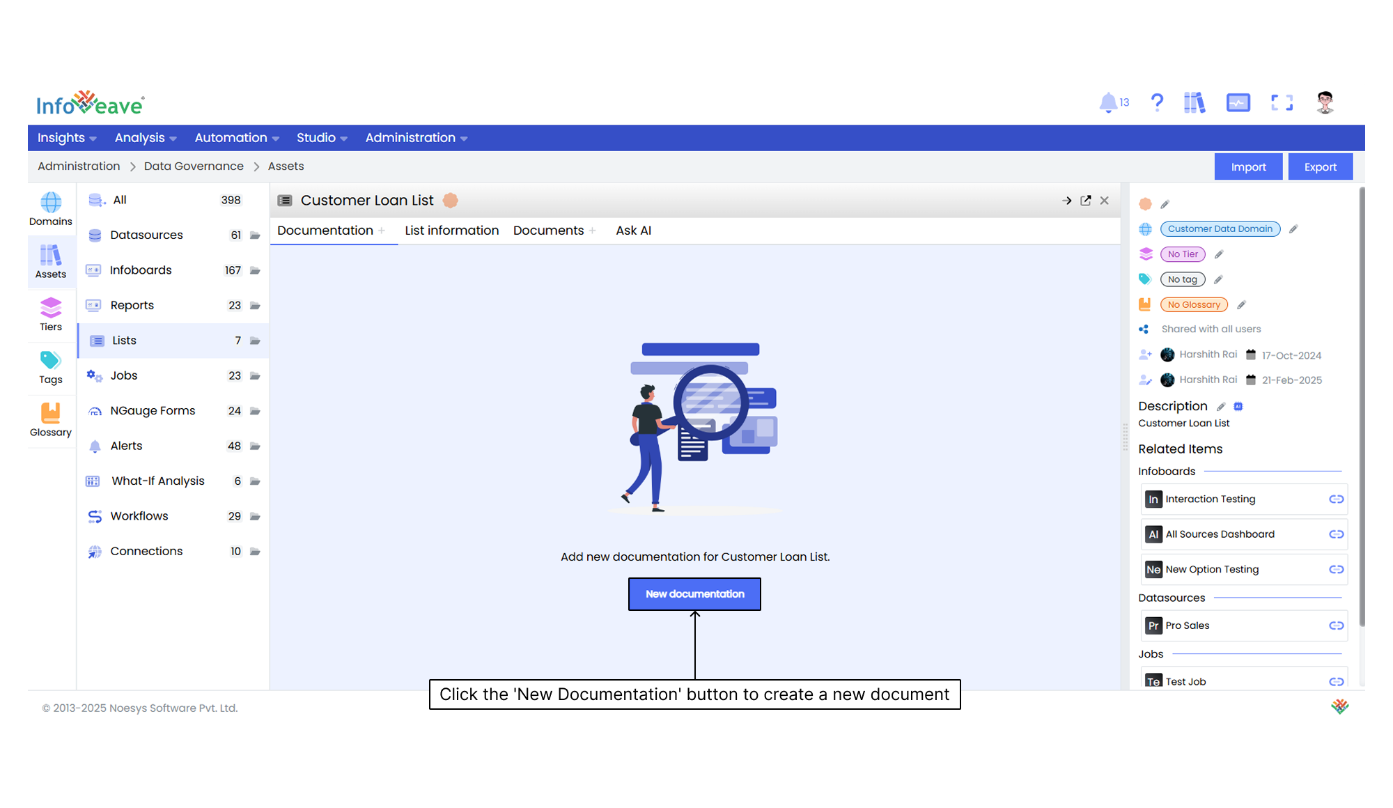Expand the Studio menu
This screenshot has height=808, width=1393.
322,138
